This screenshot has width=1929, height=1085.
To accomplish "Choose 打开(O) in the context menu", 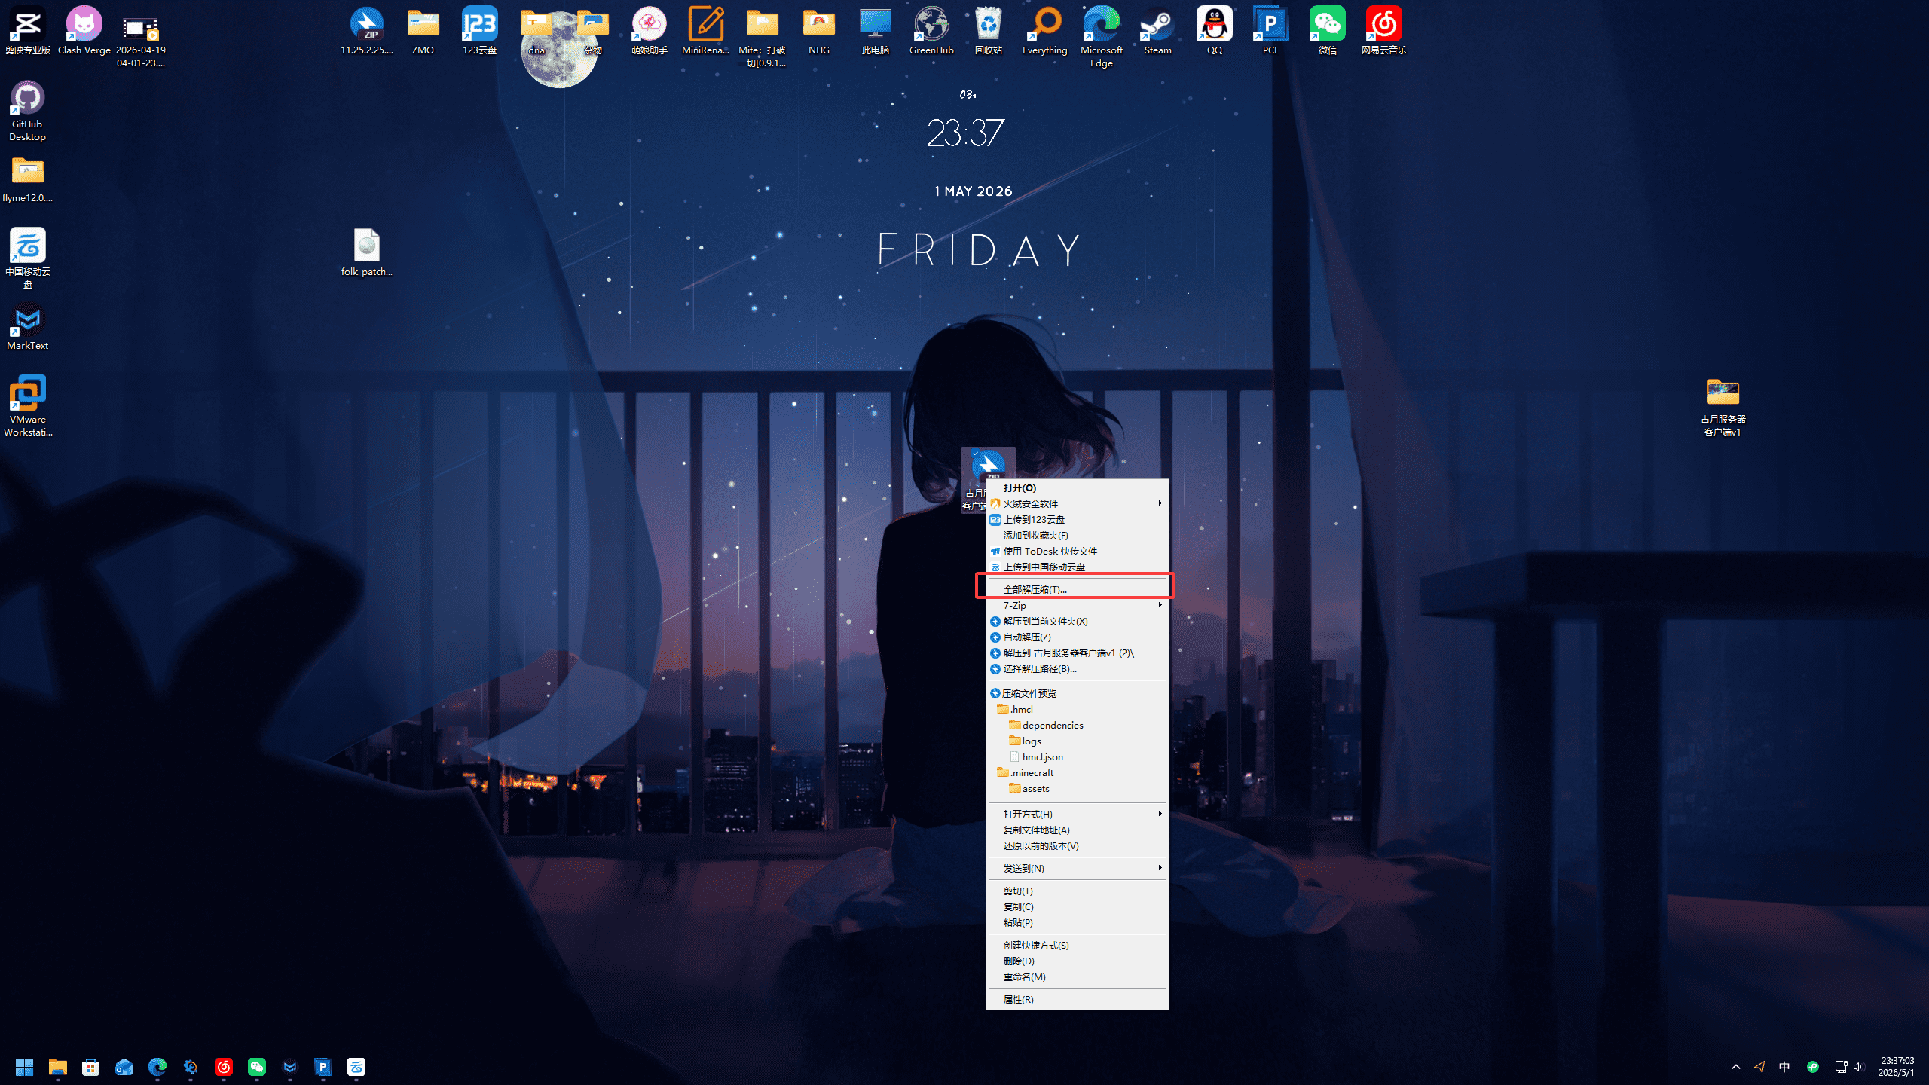I will (1078, 488).
